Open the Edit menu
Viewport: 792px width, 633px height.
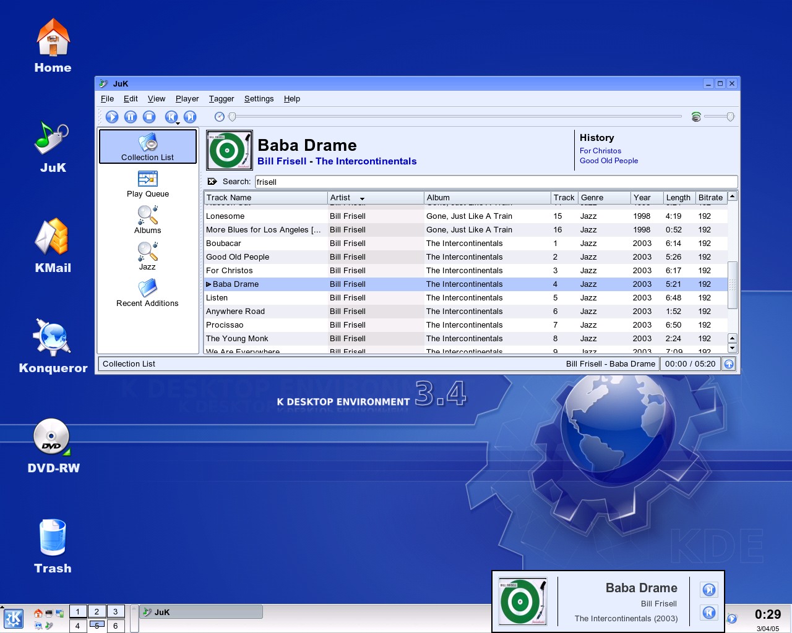coord(131,99)
